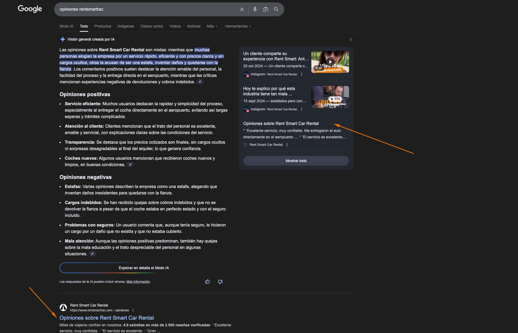Open the Más información link
The width and height of the screenshot is (518, 333).
pos(138,282)
